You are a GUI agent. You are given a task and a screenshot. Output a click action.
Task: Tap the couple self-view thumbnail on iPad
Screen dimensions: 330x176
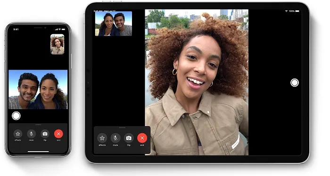pyautogui.click(x=114, y=24)
